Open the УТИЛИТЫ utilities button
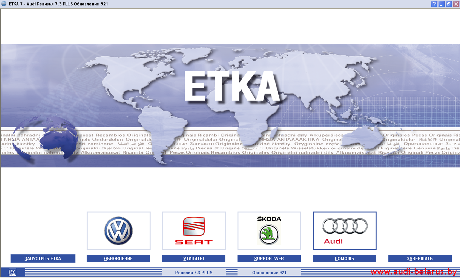Viewport: 460px width, 278px height. pos(194,259)
